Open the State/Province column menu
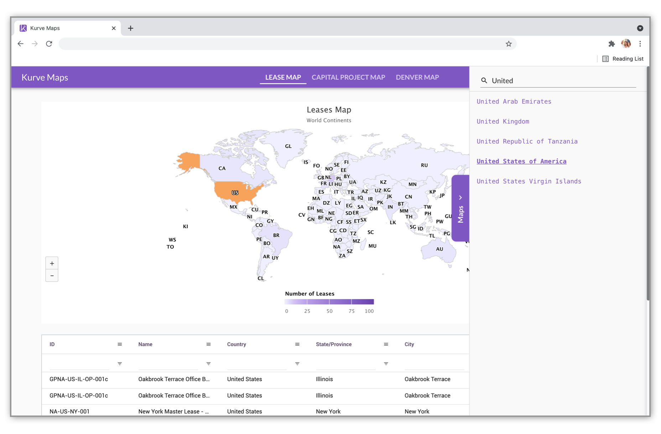The width and height of the screenshot is (661, 434). pos(386,344)
